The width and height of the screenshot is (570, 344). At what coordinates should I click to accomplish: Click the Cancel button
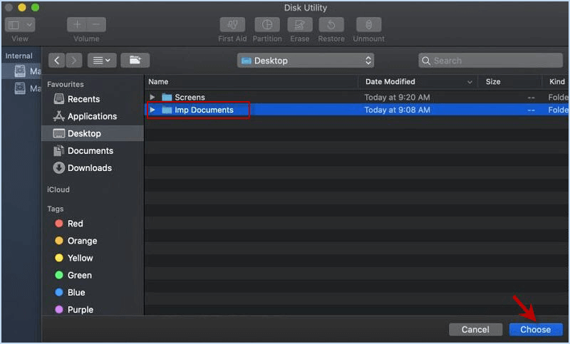coord(475,330)
